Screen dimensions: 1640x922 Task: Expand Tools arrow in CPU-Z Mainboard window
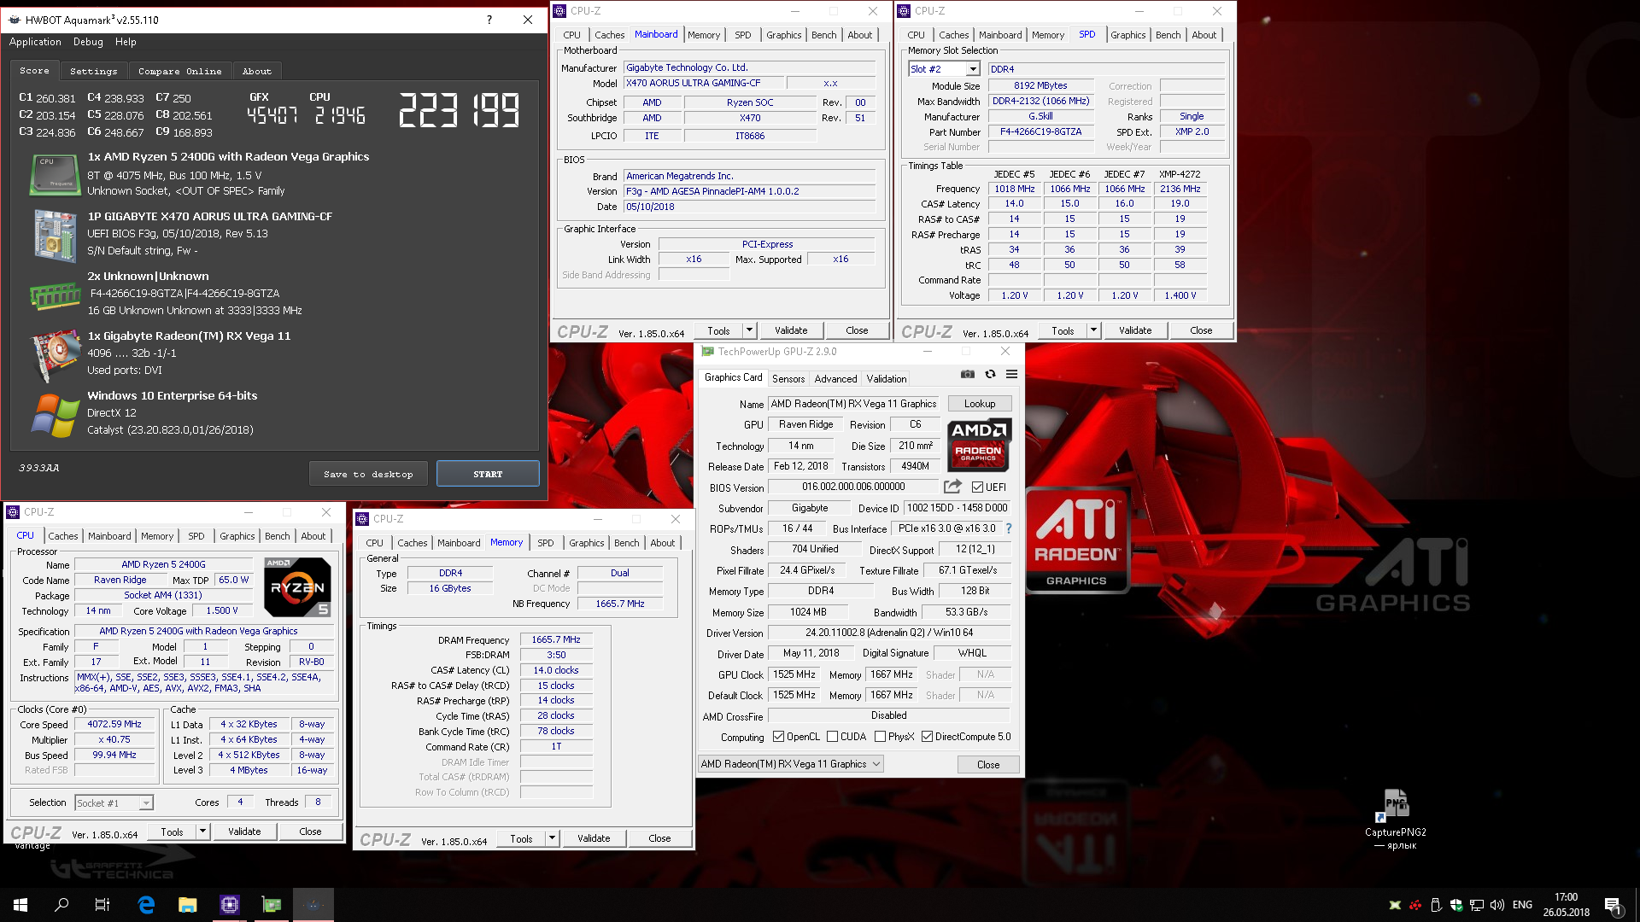click(749, 330)
